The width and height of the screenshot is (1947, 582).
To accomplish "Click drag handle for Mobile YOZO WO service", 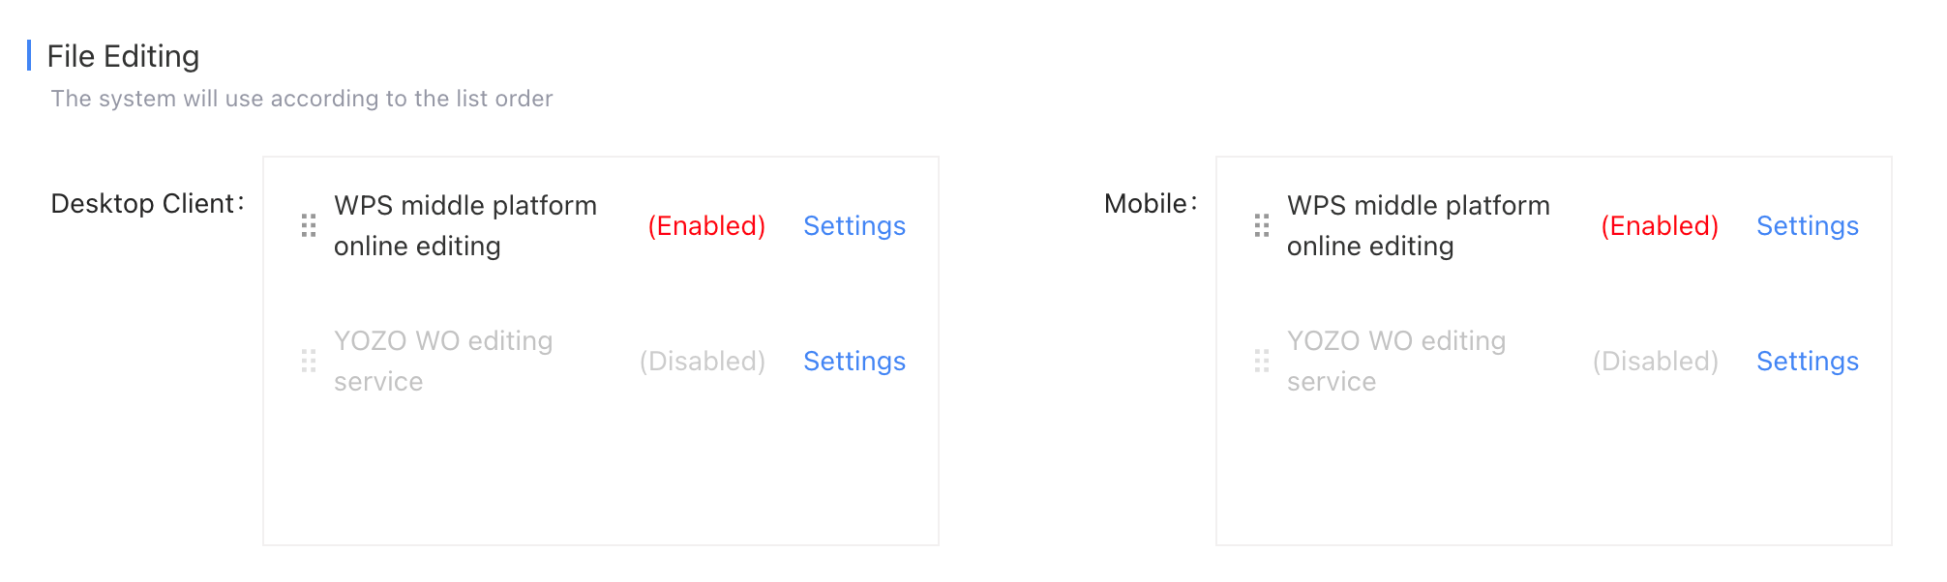I will (x=1262, y=361).
